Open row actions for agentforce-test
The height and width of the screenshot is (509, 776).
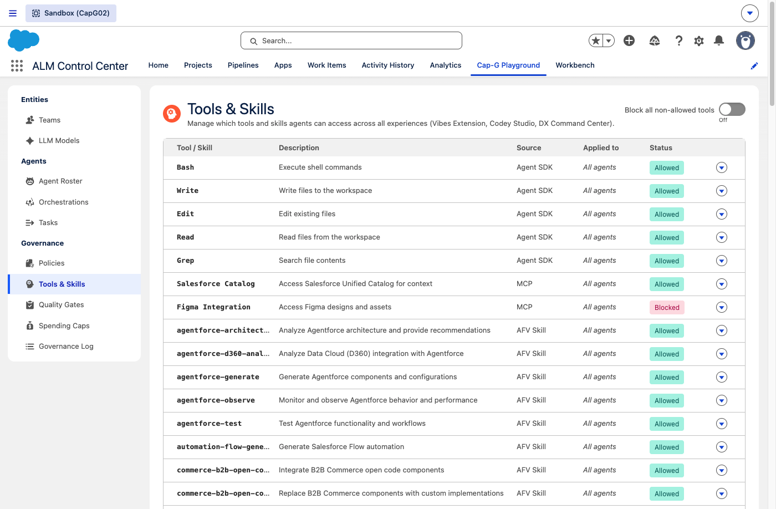(722, 424)
